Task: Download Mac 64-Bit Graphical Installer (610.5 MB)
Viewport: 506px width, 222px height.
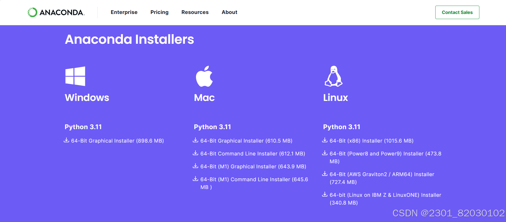Action: [x=246, y=141]
